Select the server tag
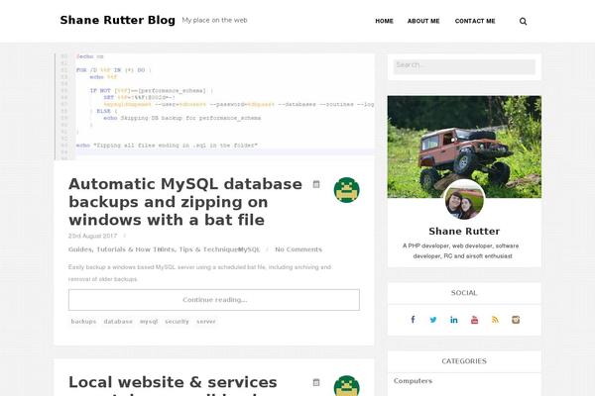 tap(206, 322)
